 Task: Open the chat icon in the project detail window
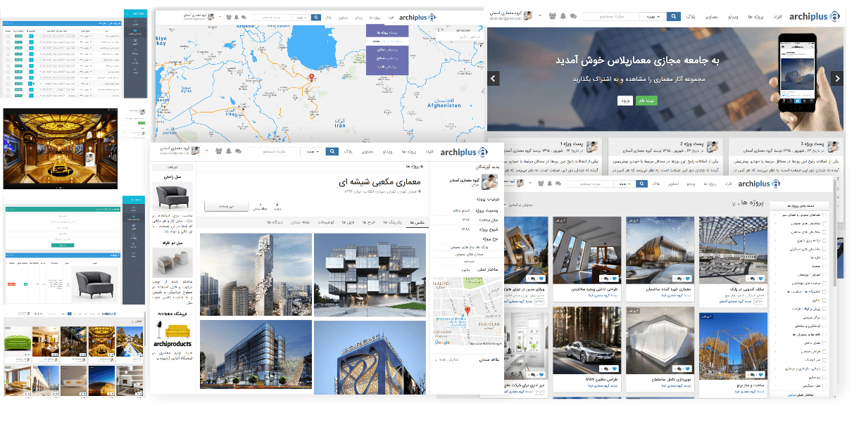pyautogui.click(x=238, y=151)
